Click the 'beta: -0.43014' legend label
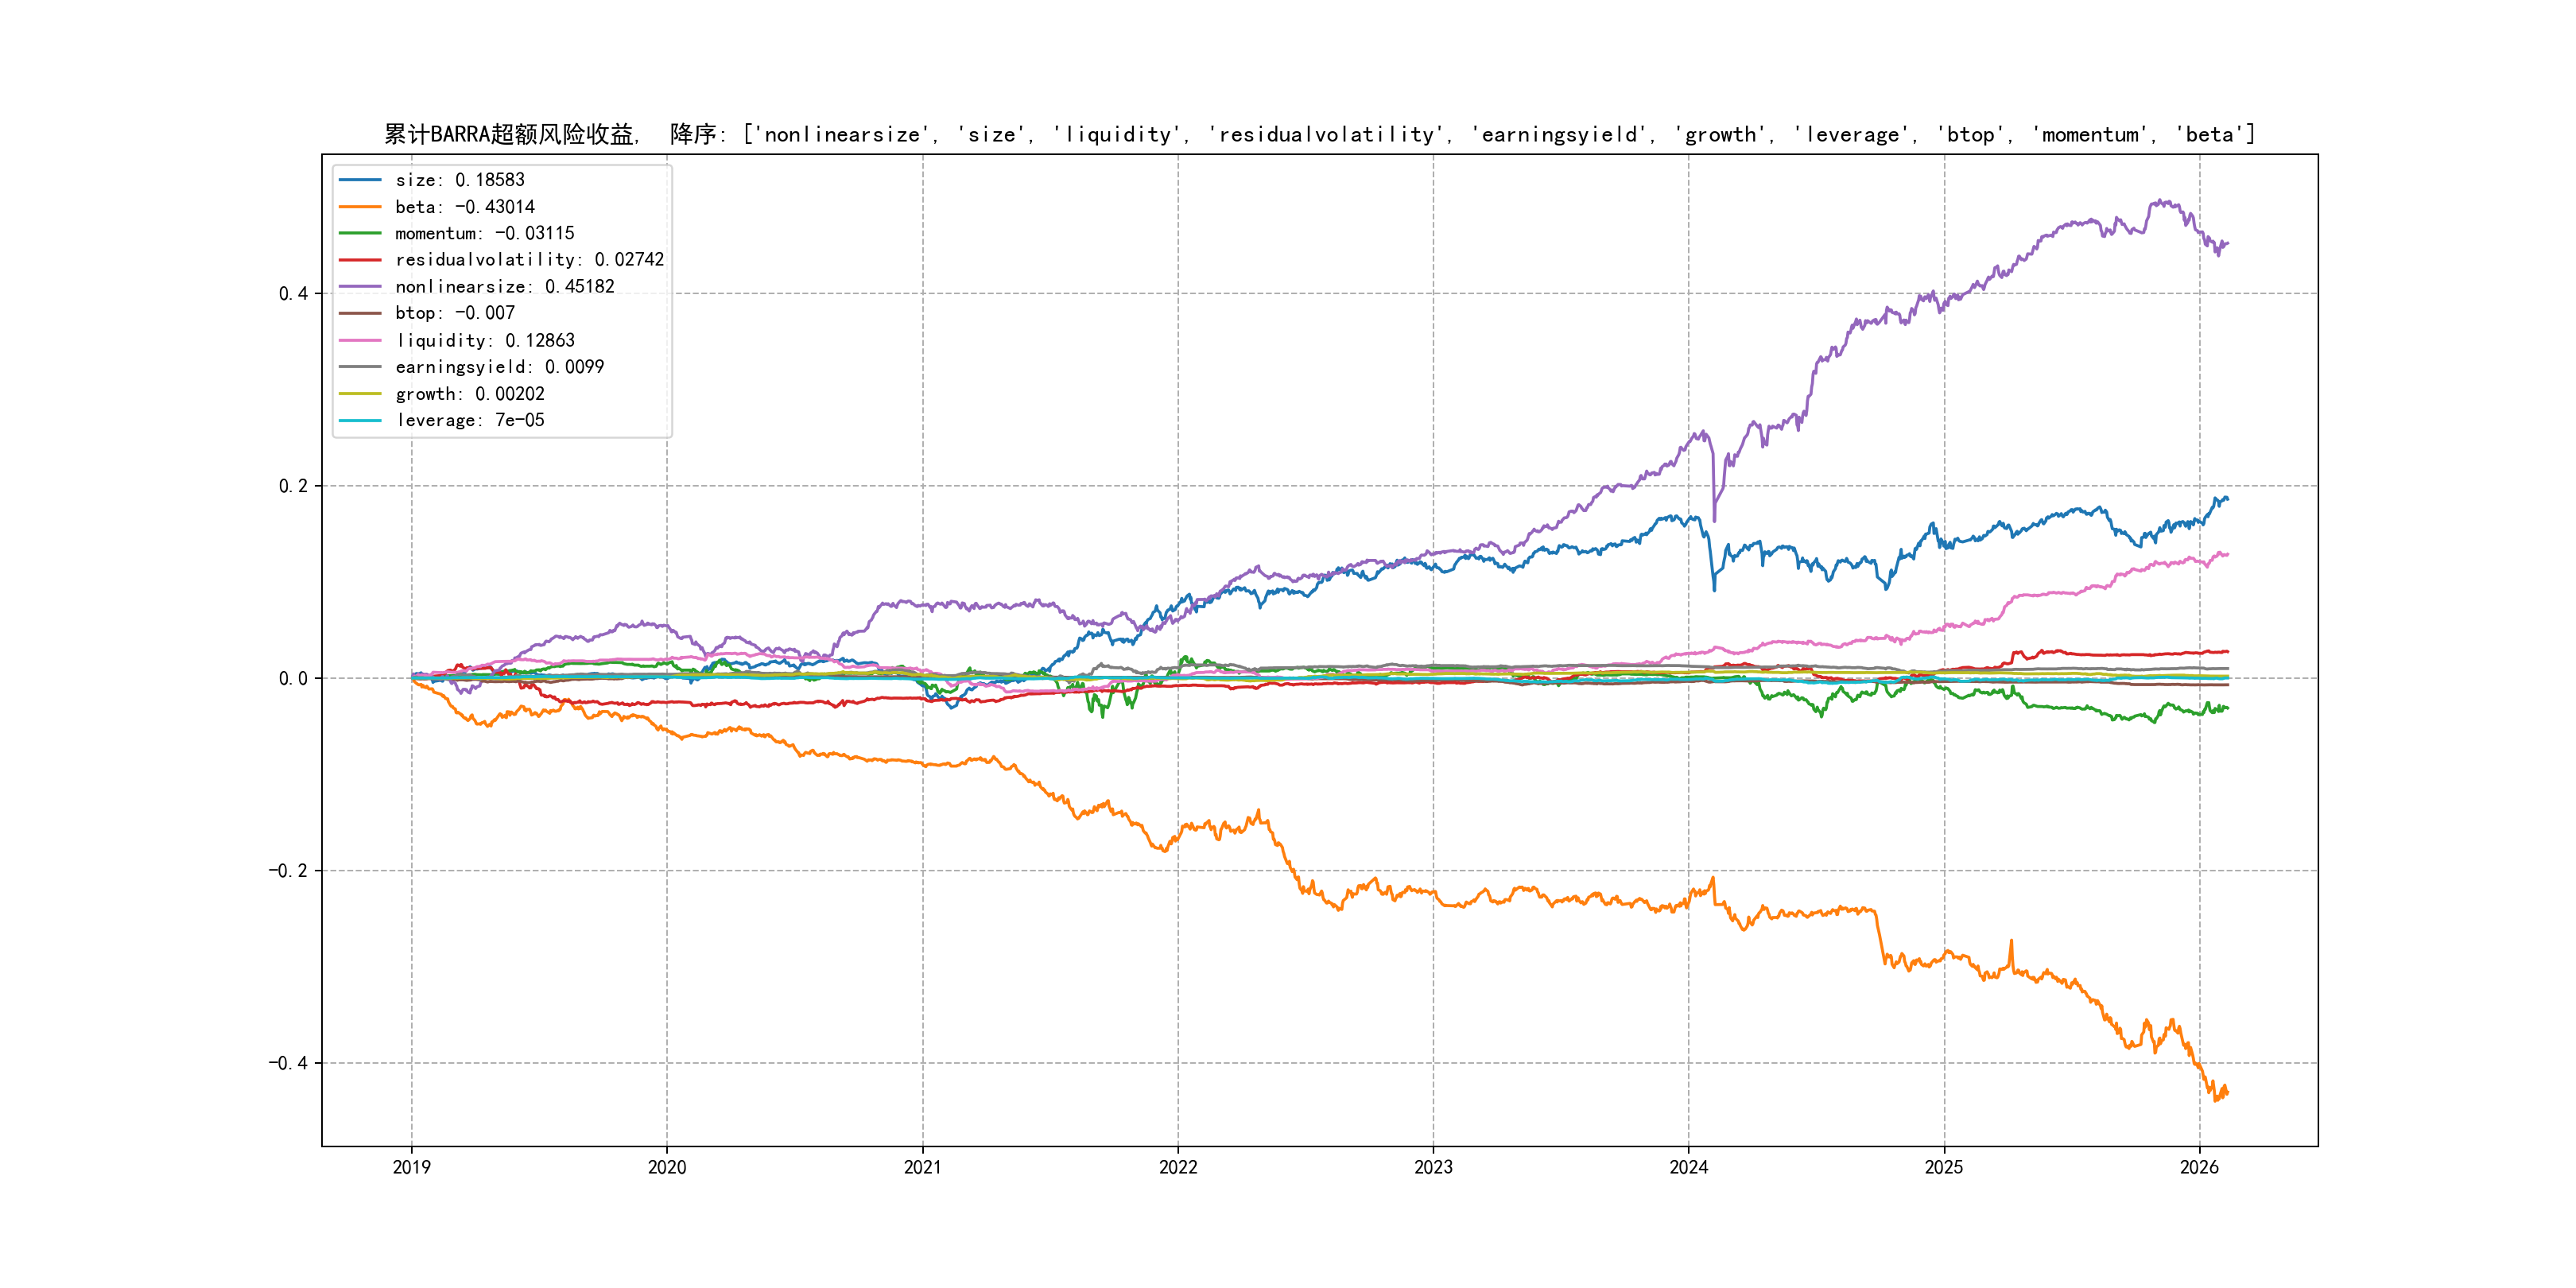Screen dimensions: 2576x1288 (x=464, y=207)
